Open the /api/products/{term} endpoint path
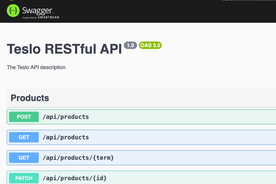Image resolution: width=276 pixels, height=184 pixels. pyautogui.click(x=78, y=158)
